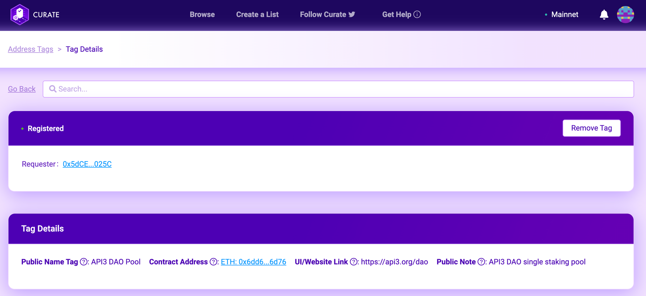Image resolution: width=646 pixels, height=296 pixels.
Task: Open the Get Help menu
Action: pyautogui.click(x=401, y=15)
